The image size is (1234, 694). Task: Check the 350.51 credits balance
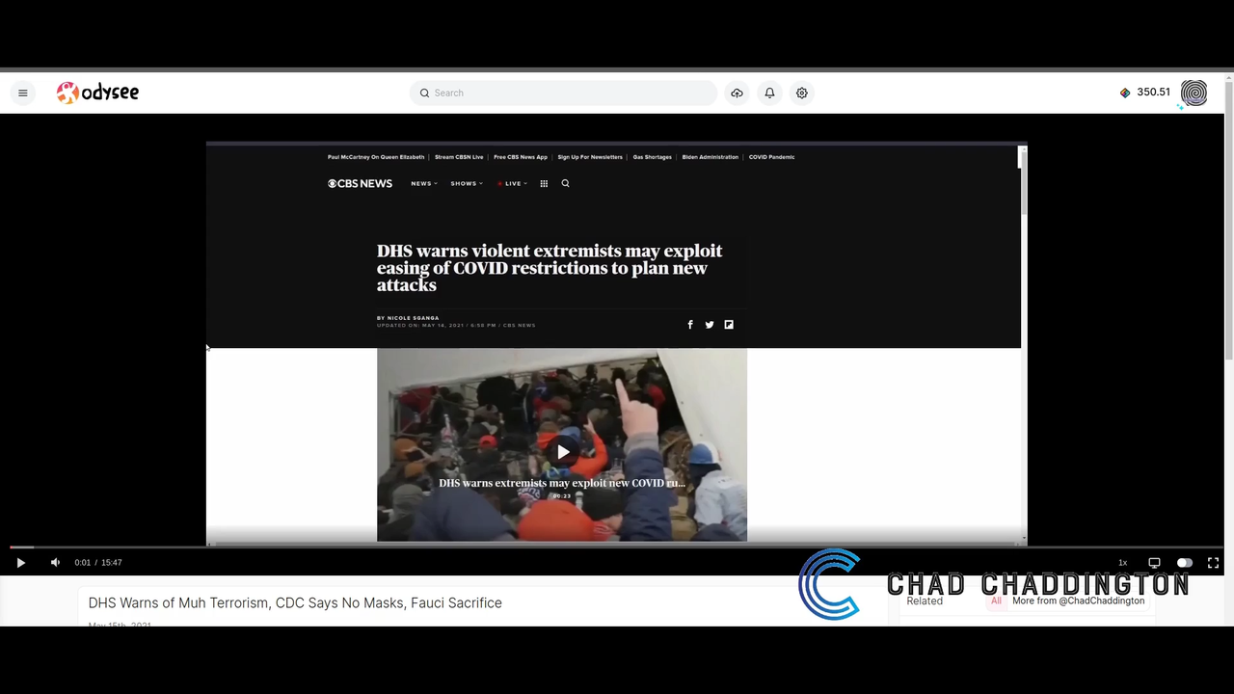(x=1145, y=93)
